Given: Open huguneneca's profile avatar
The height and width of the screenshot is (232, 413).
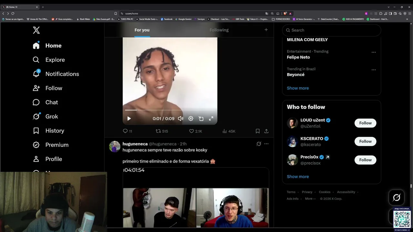Looking at the screenshot, I should point(115,147).
